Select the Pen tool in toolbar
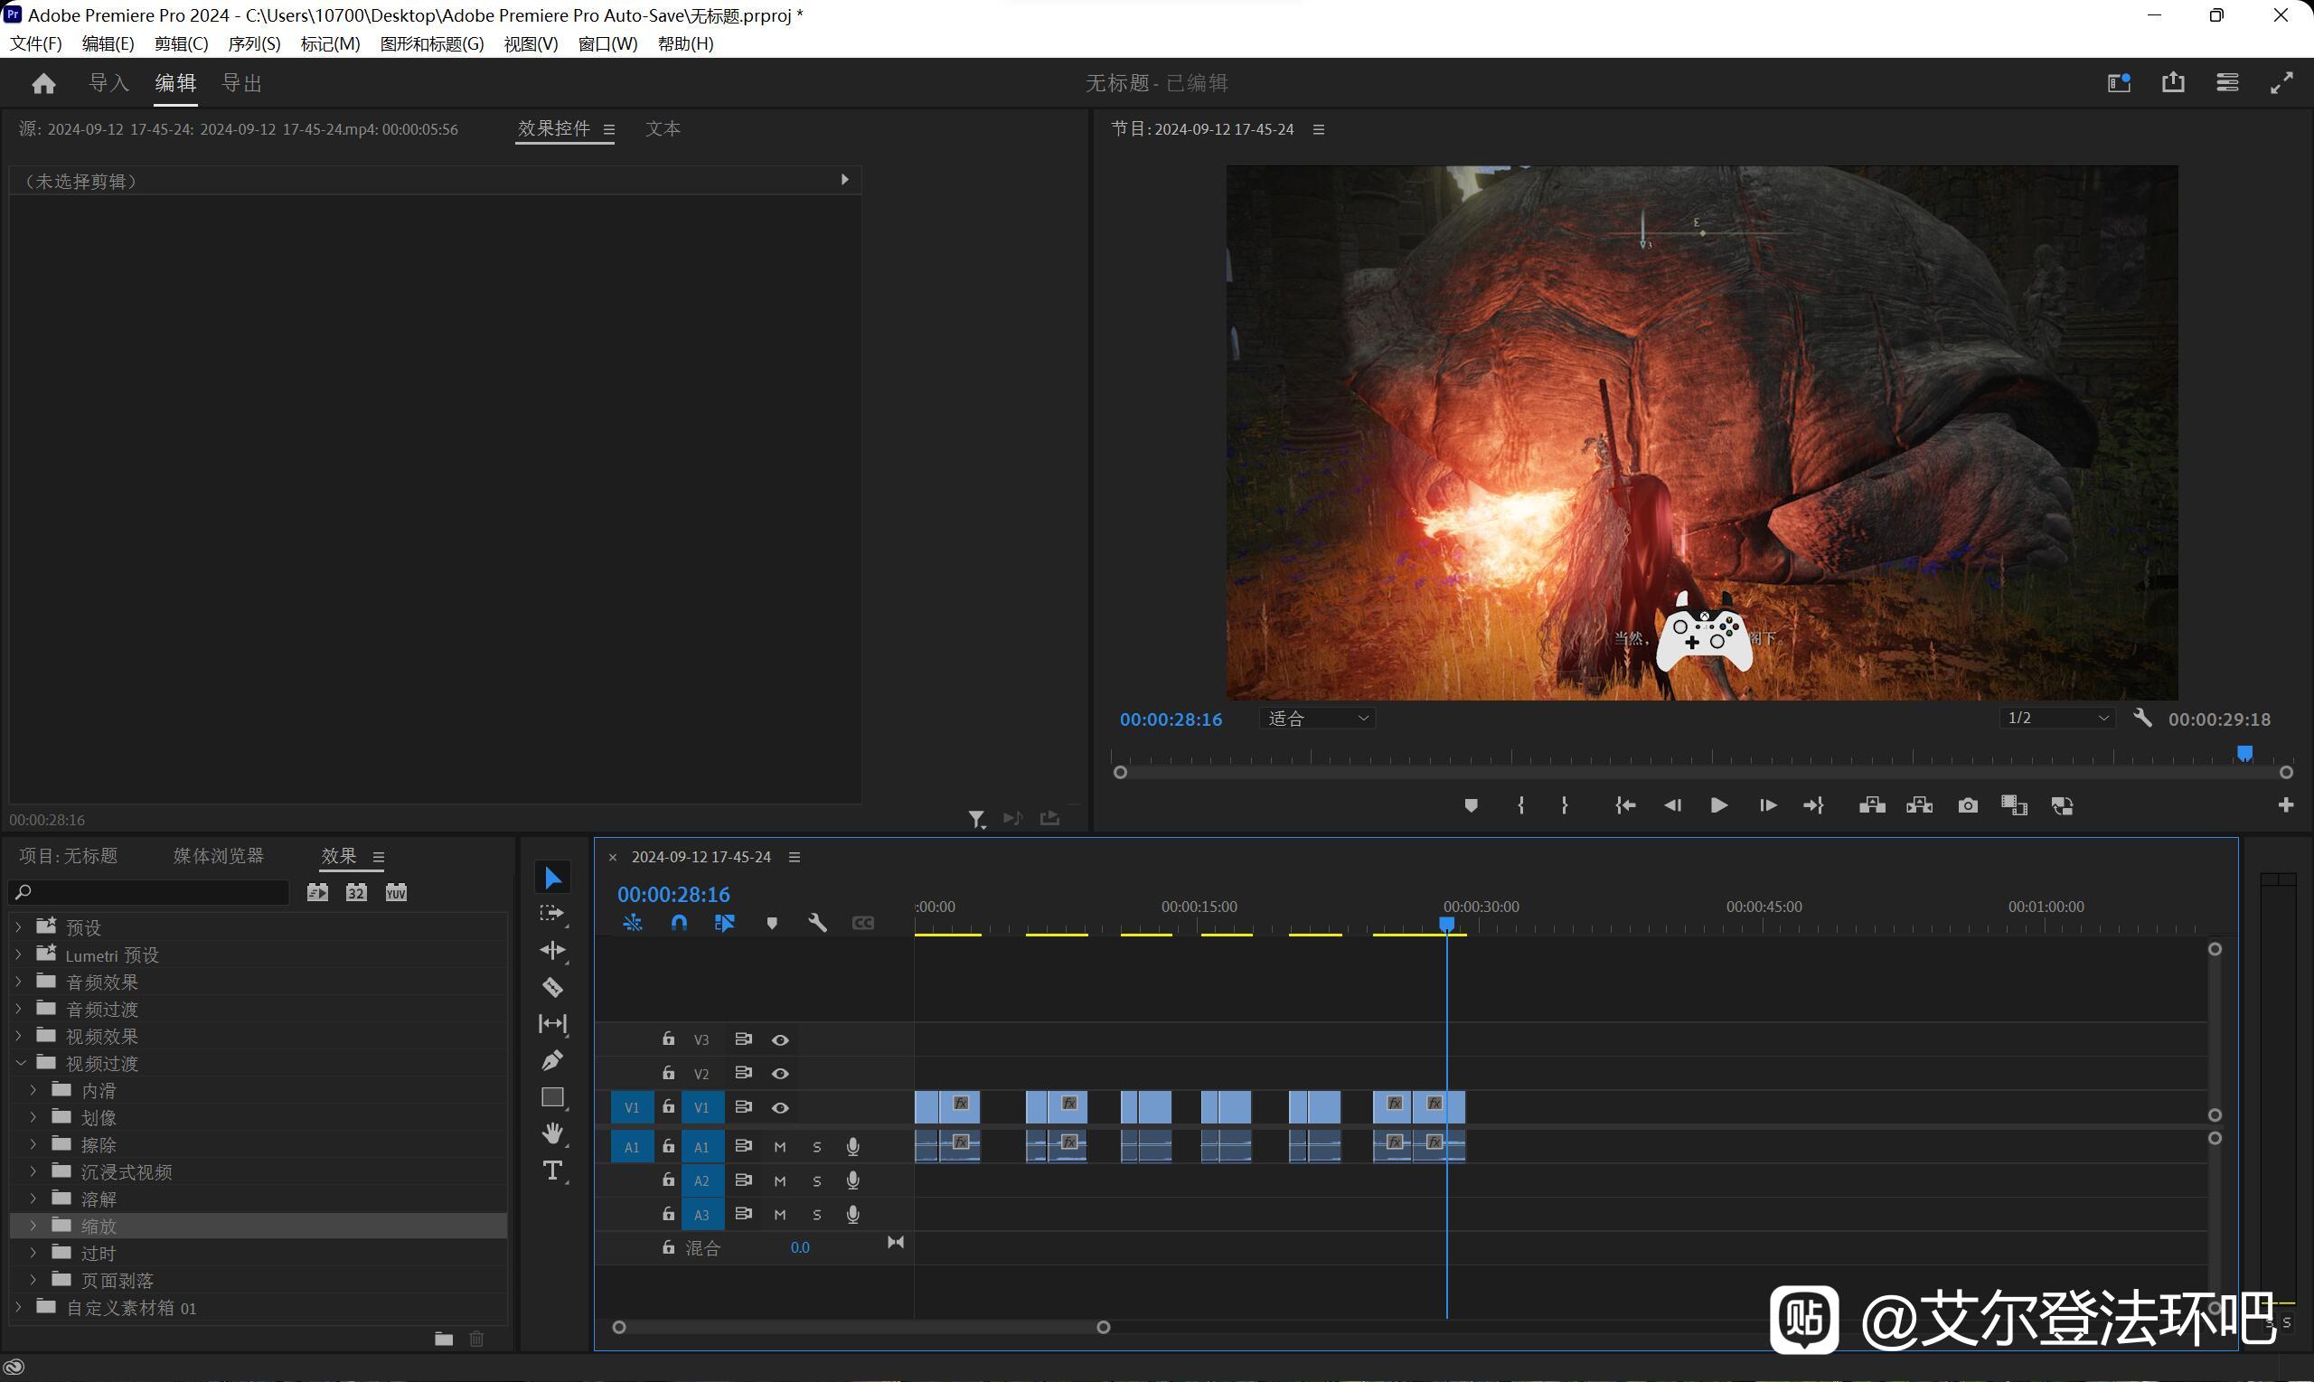The height and width of the screenshot is (1382, 2314). 552,1061
